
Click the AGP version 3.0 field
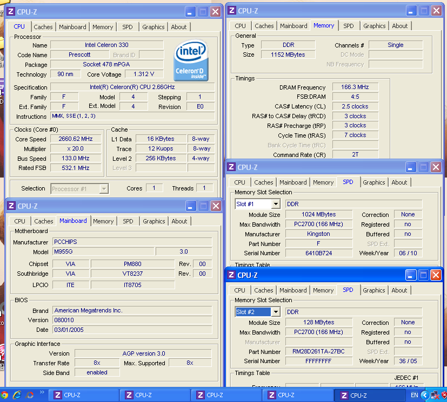coord(143,353)
